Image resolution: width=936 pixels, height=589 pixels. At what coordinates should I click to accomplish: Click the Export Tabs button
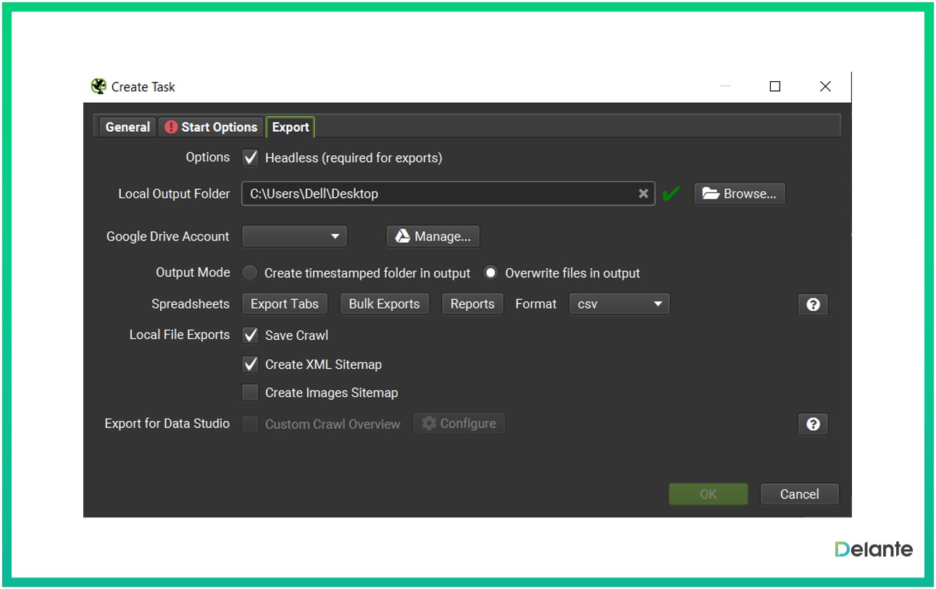click(x=285, y=304)
